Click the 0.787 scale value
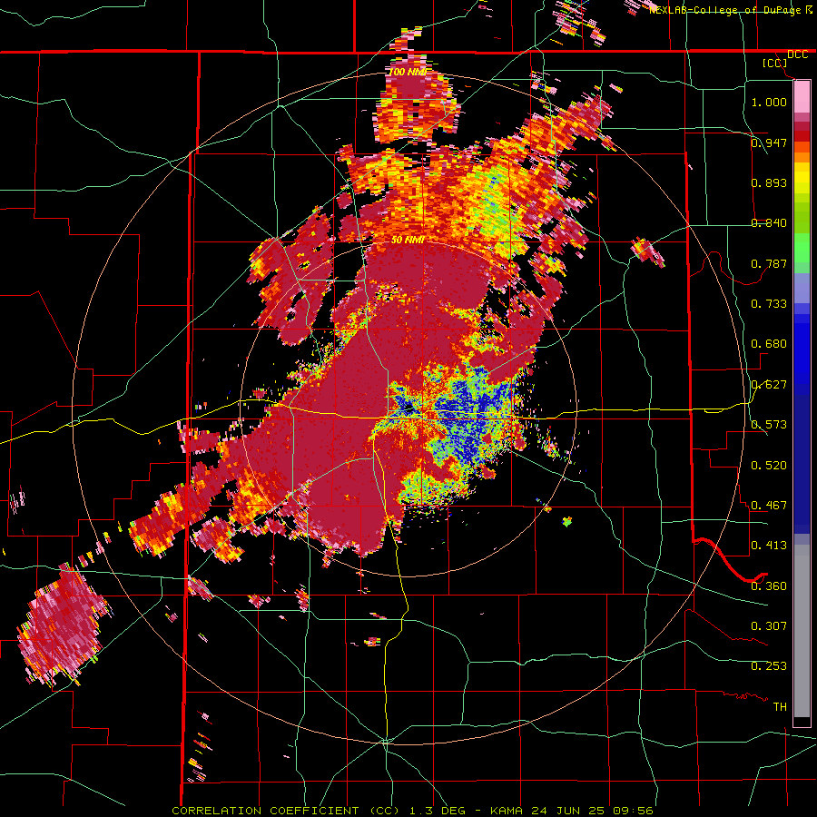This screenshot has width=817, height=817. tap(769, 263)
